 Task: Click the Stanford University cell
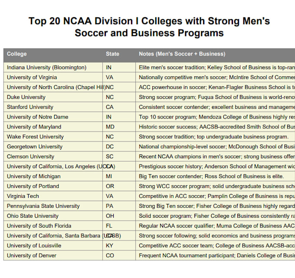coord(30,107)
